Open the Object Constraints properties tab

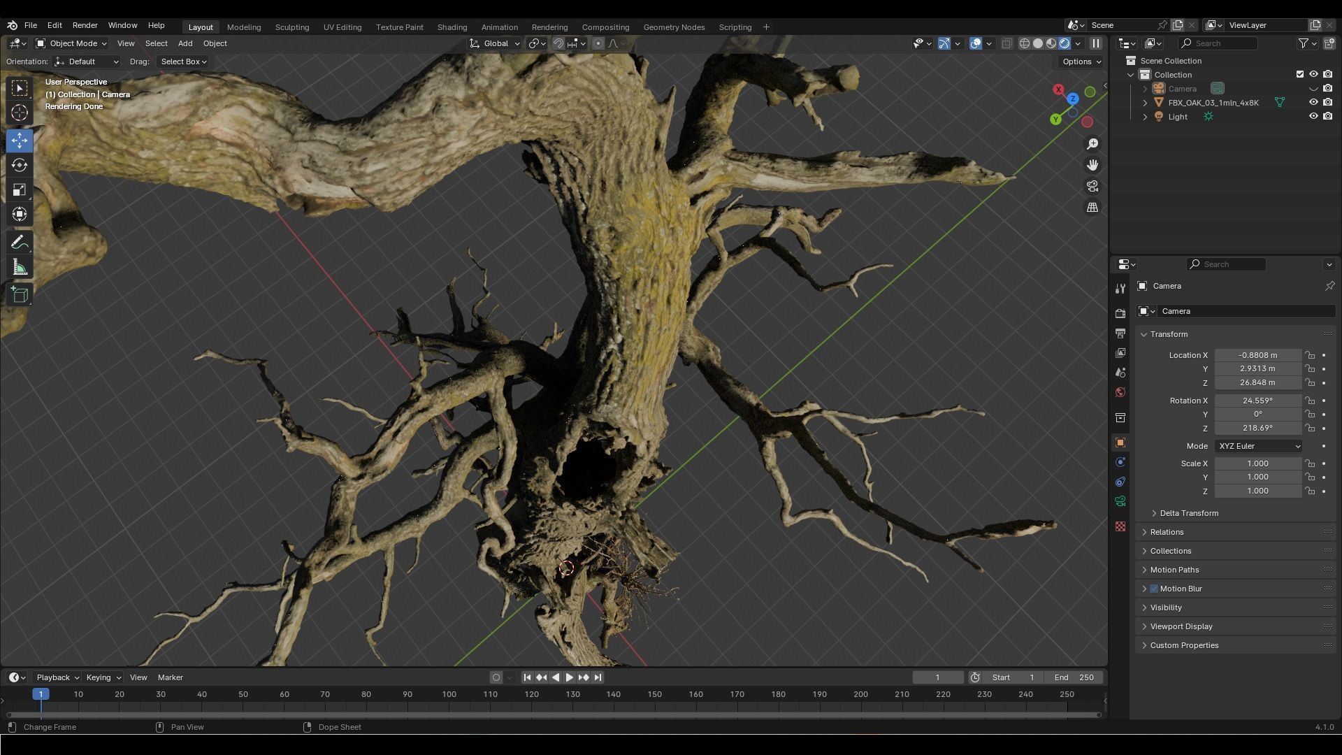1120,482
